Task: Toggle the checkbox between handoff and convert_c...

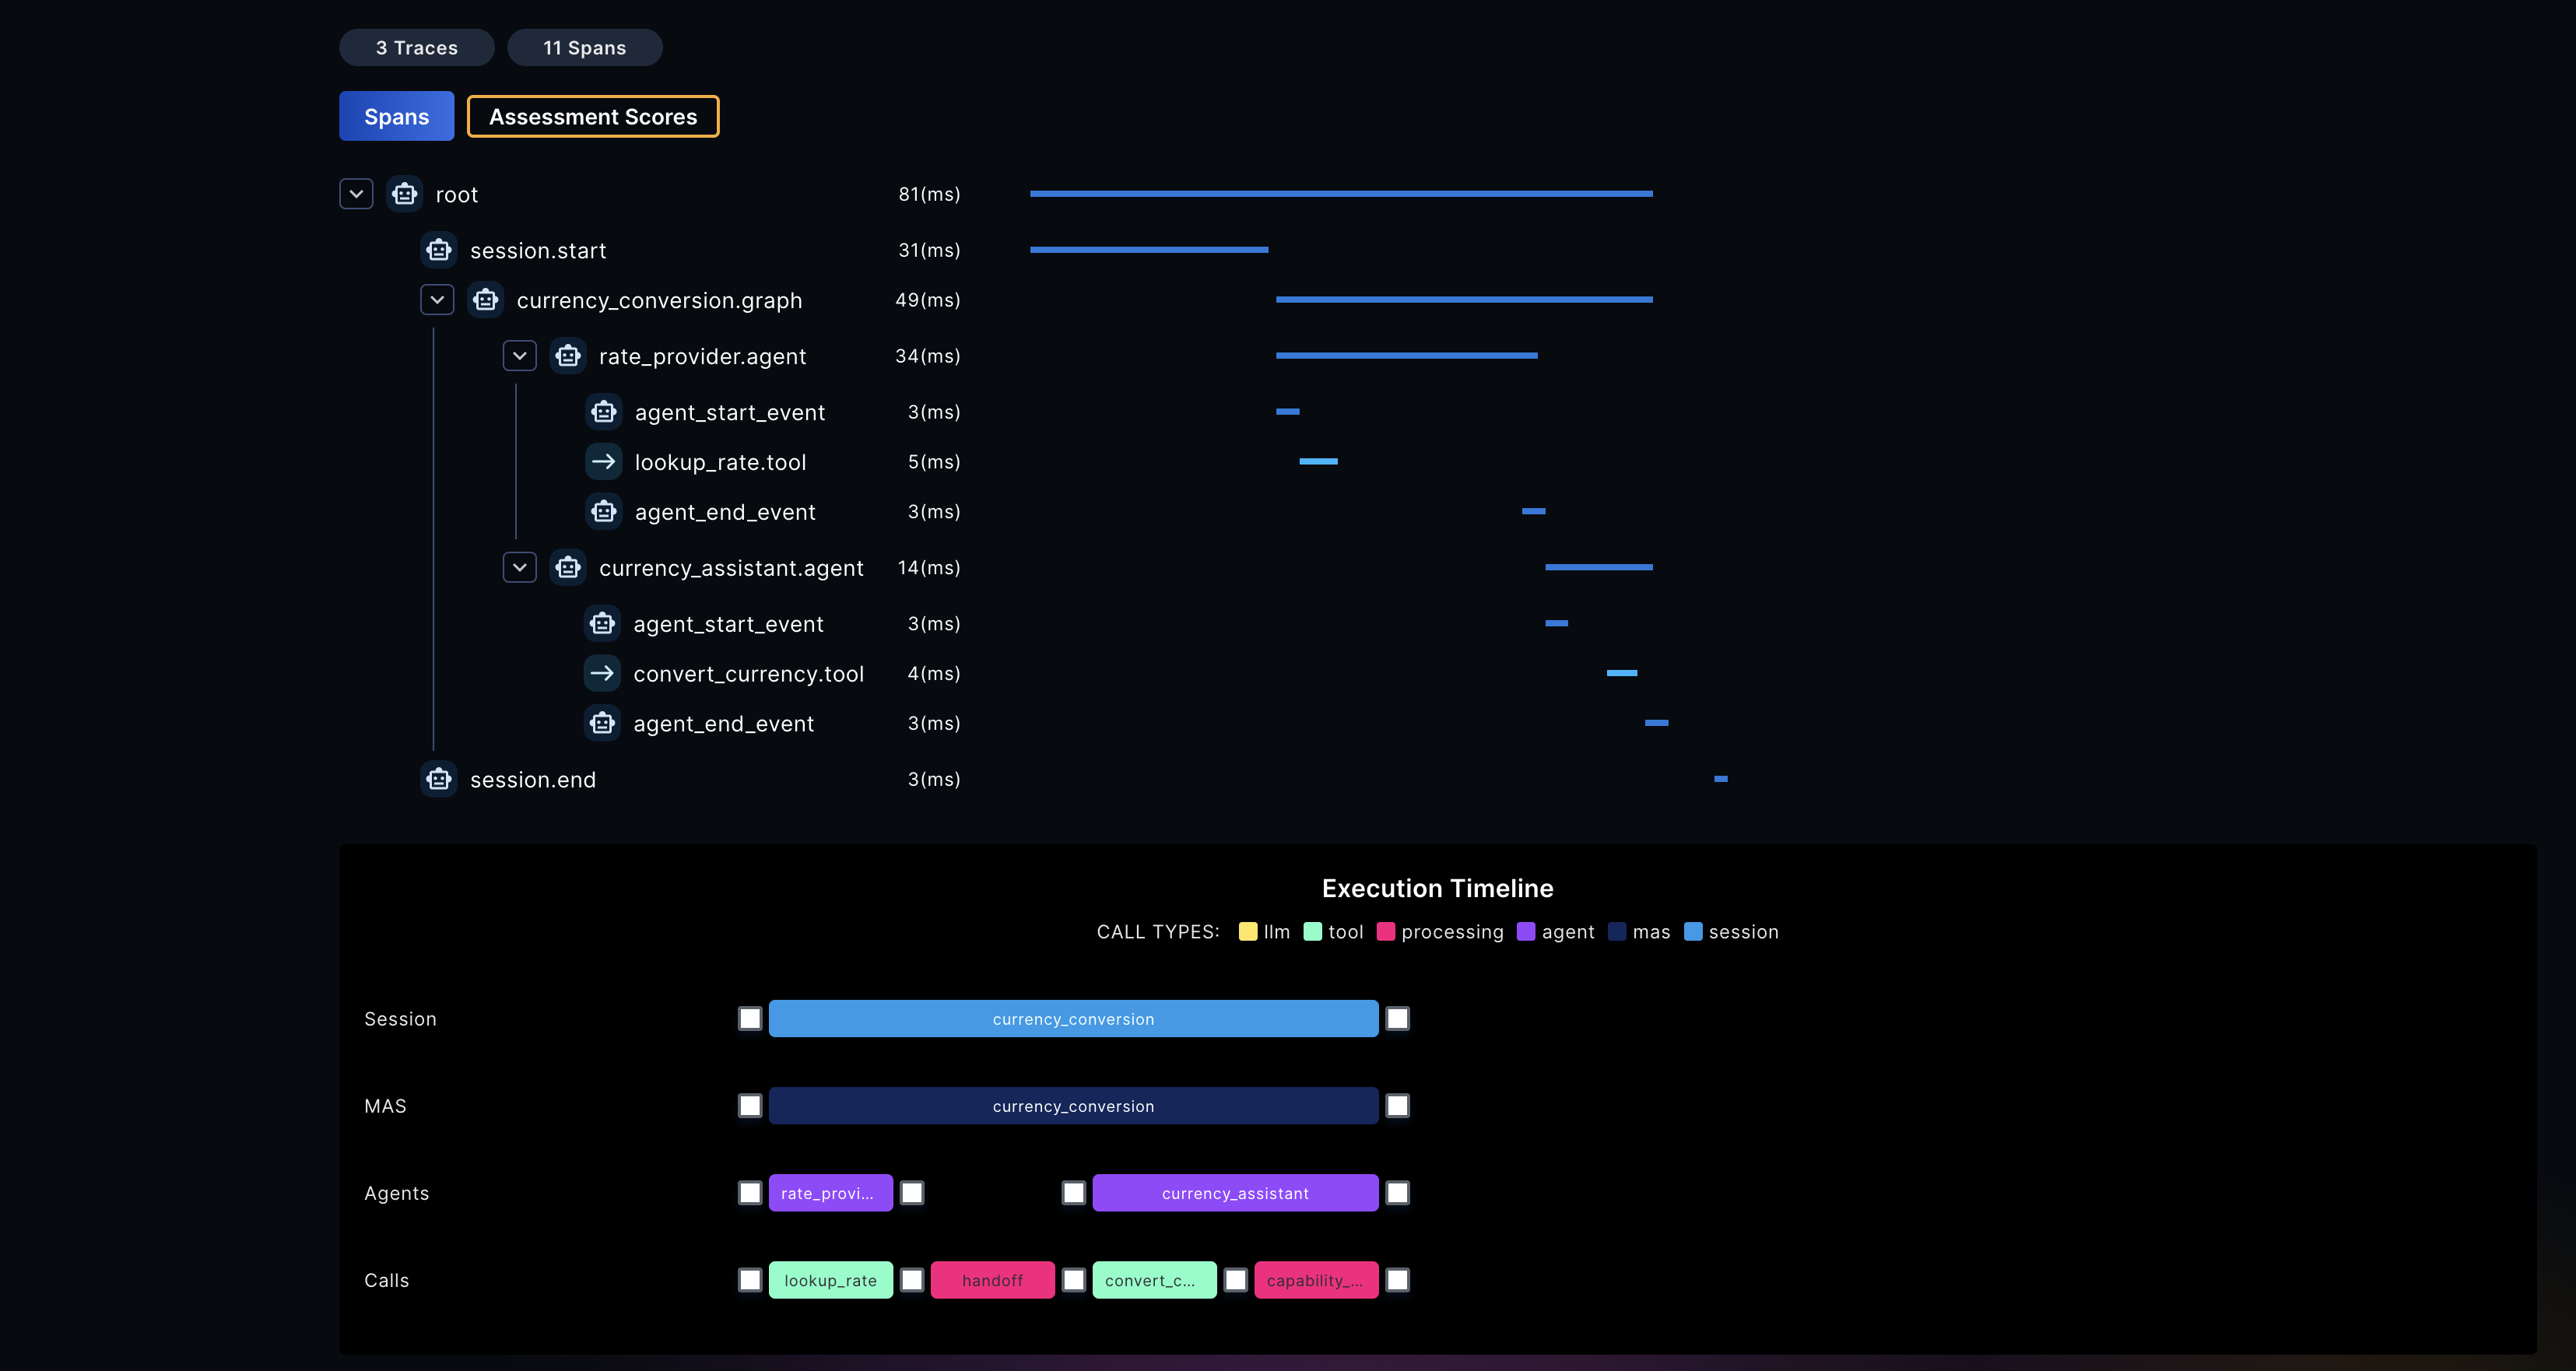Action: click(1074, 1280)
